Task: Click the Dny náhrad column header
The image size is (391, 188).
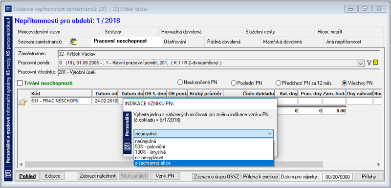Action: coord(360,94)
